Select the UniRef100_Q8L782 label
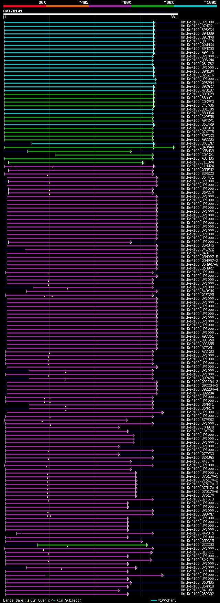The width and height of the screenshot is (220, 603). [x=197, y=64]
